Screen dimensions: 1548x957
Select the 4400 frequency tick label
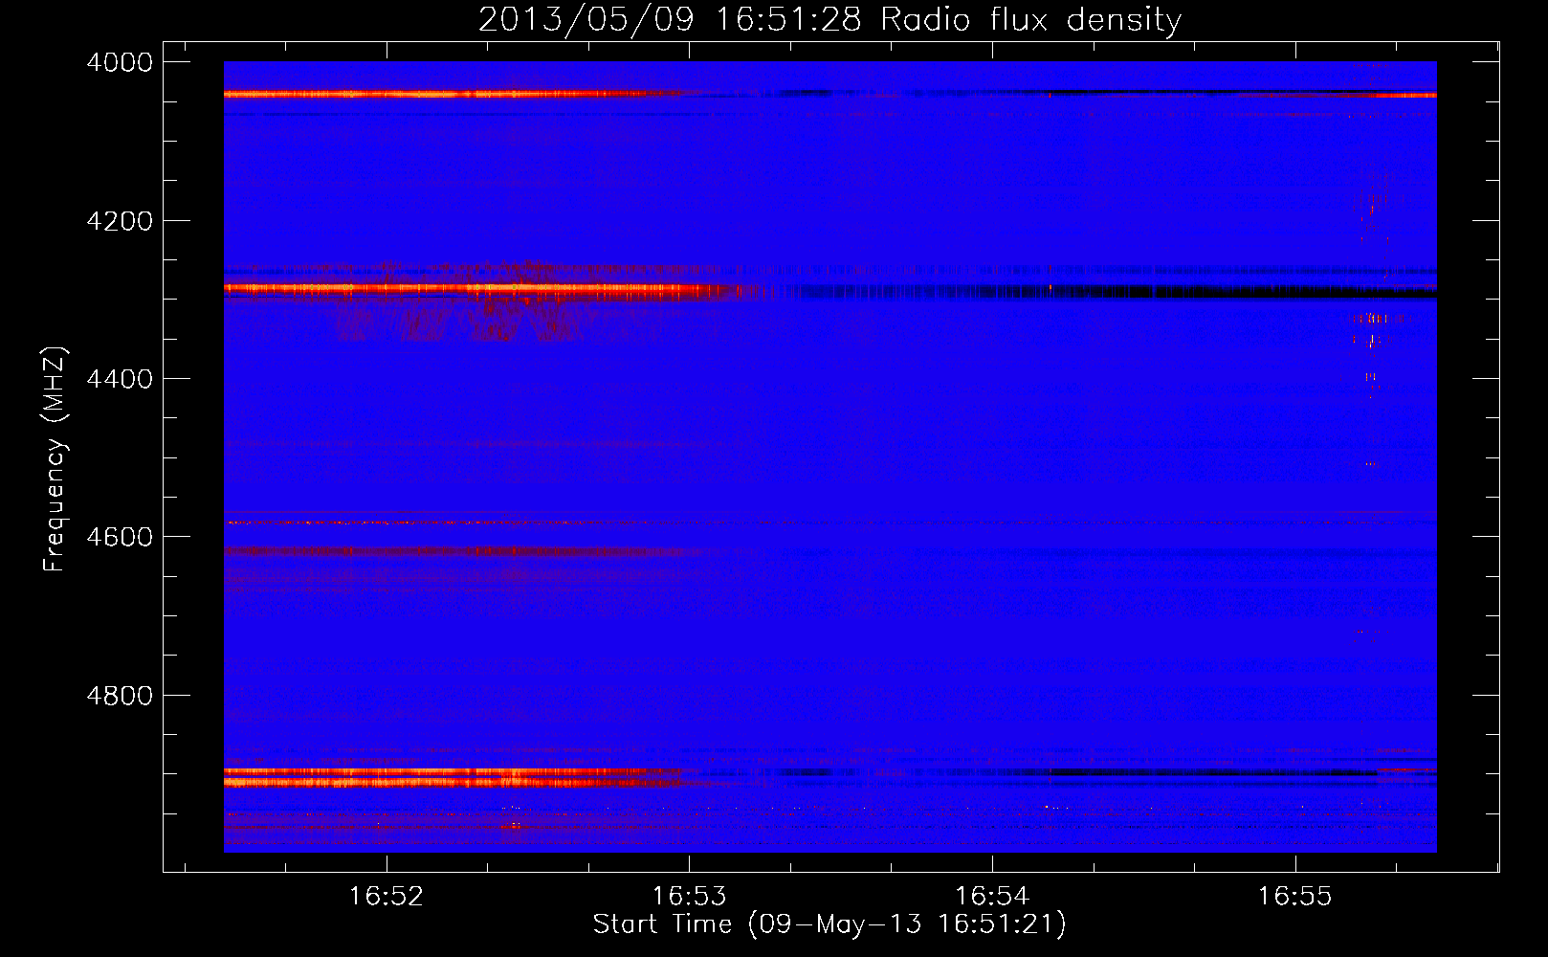pos(120,379)
